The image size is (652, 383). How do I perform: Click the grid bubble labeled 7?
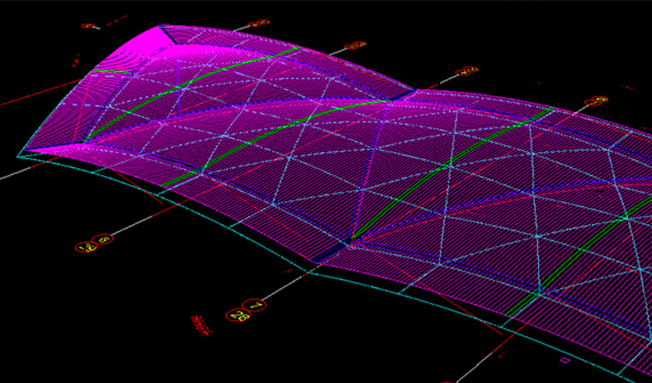[252, 304]
